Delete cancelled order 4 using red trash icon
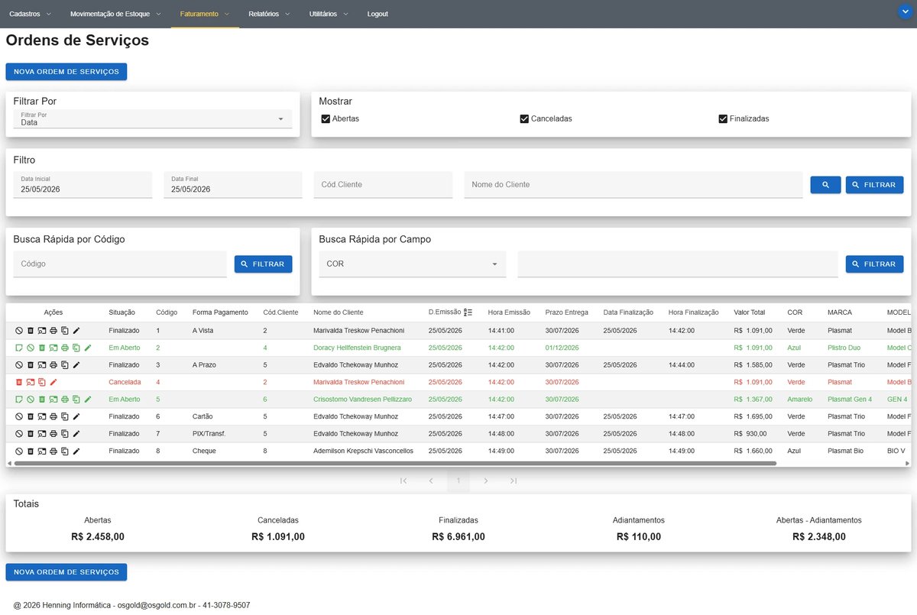This screenshot has height=615, width=917. [x=19, y=382]
